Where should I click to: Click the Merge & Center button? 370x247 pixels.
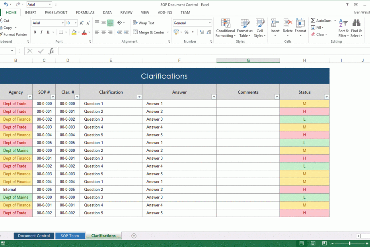point(148,32)
